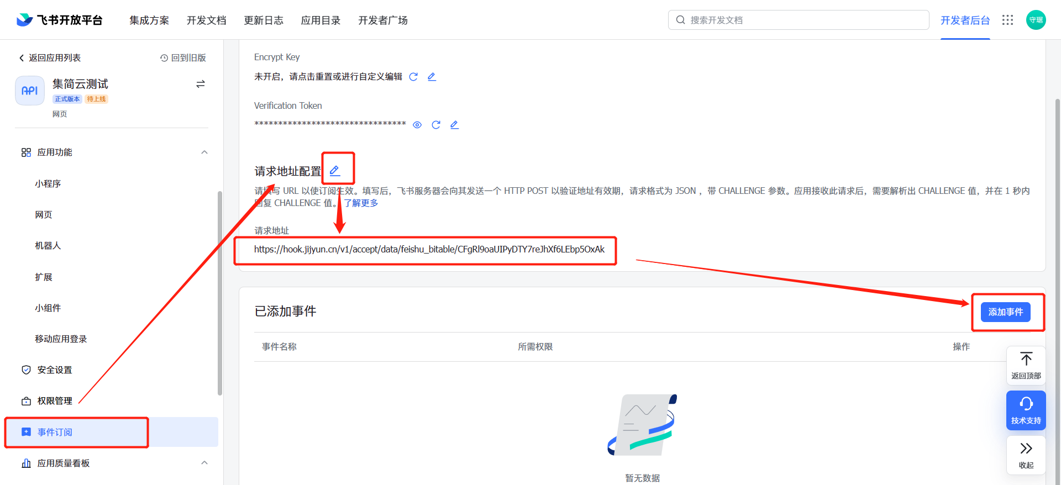1061x485 pixels.
Task: Click the search magnifier icon
Action: [681, 20]
